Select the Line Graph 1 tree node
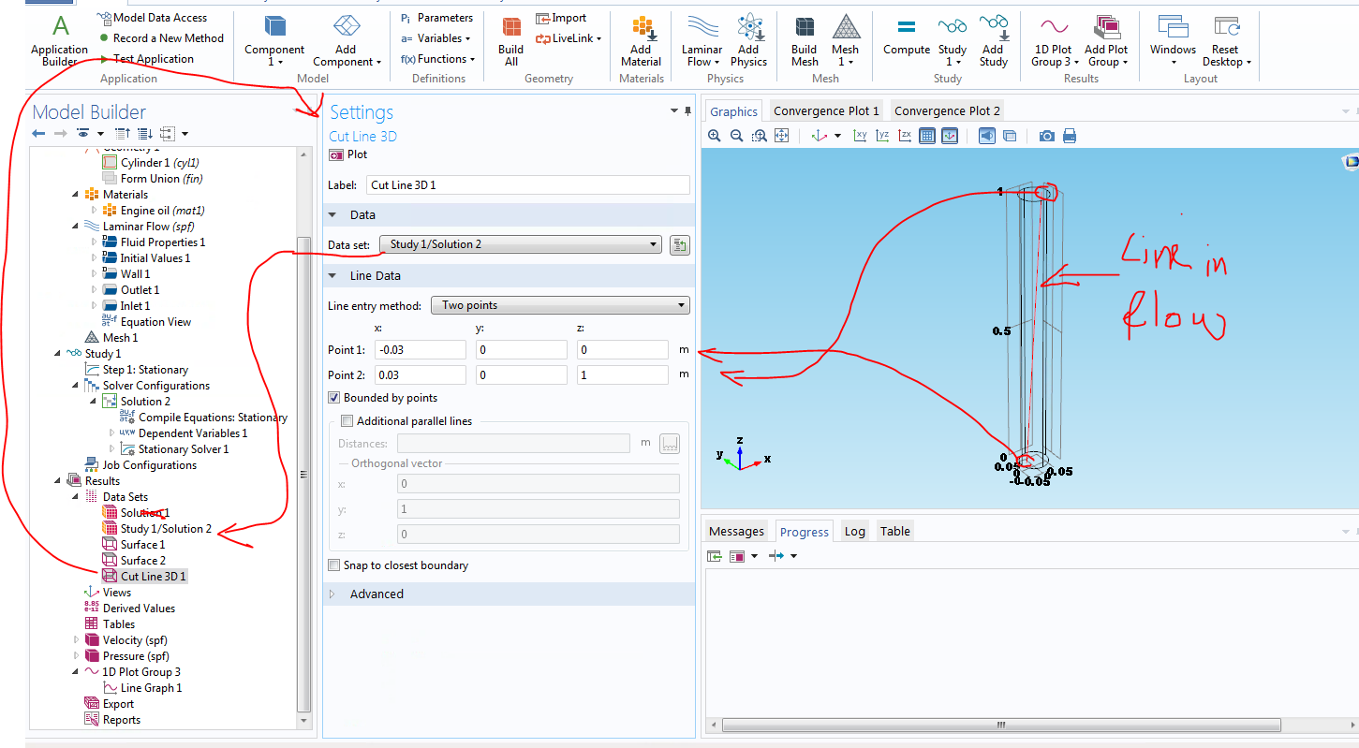This screenshot has height=748, width=1359. click(142, 688)
